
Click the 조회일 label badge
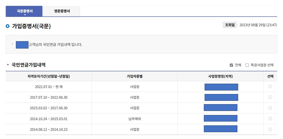(x=230, y=25)
